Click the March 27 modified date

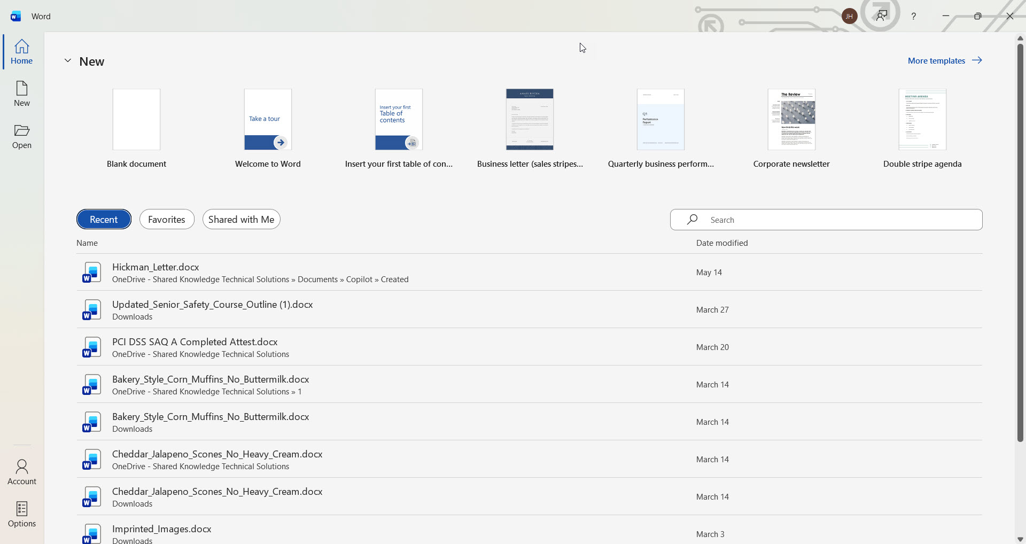[712, 310]
